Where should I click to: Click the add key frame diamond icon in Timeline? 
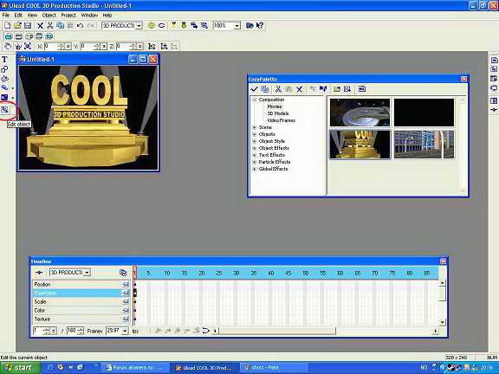40,273
